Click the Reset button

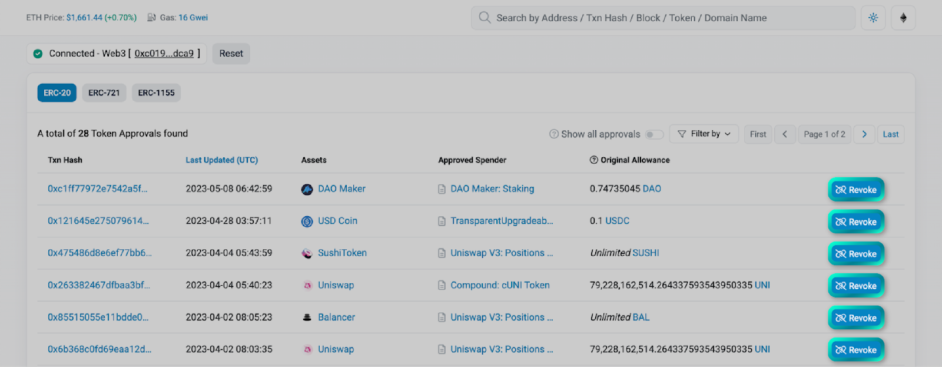[x=231, y=54]
